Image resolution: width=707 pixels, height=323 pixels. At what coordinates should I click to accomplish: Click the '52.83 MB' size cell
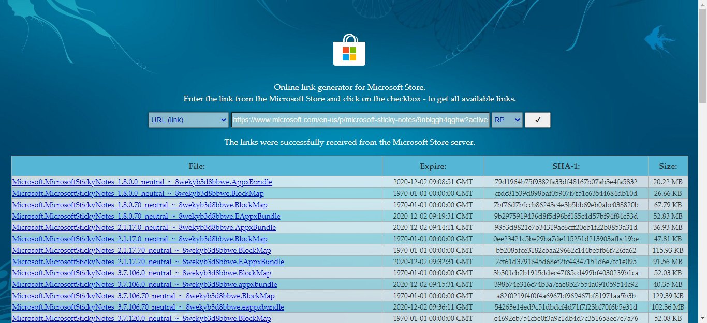coord(668,216)
